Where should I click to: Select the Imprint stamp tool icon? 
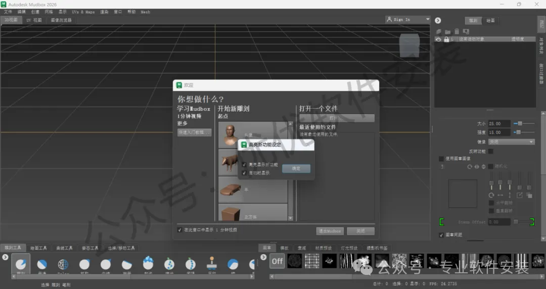[x=212, y=264]
